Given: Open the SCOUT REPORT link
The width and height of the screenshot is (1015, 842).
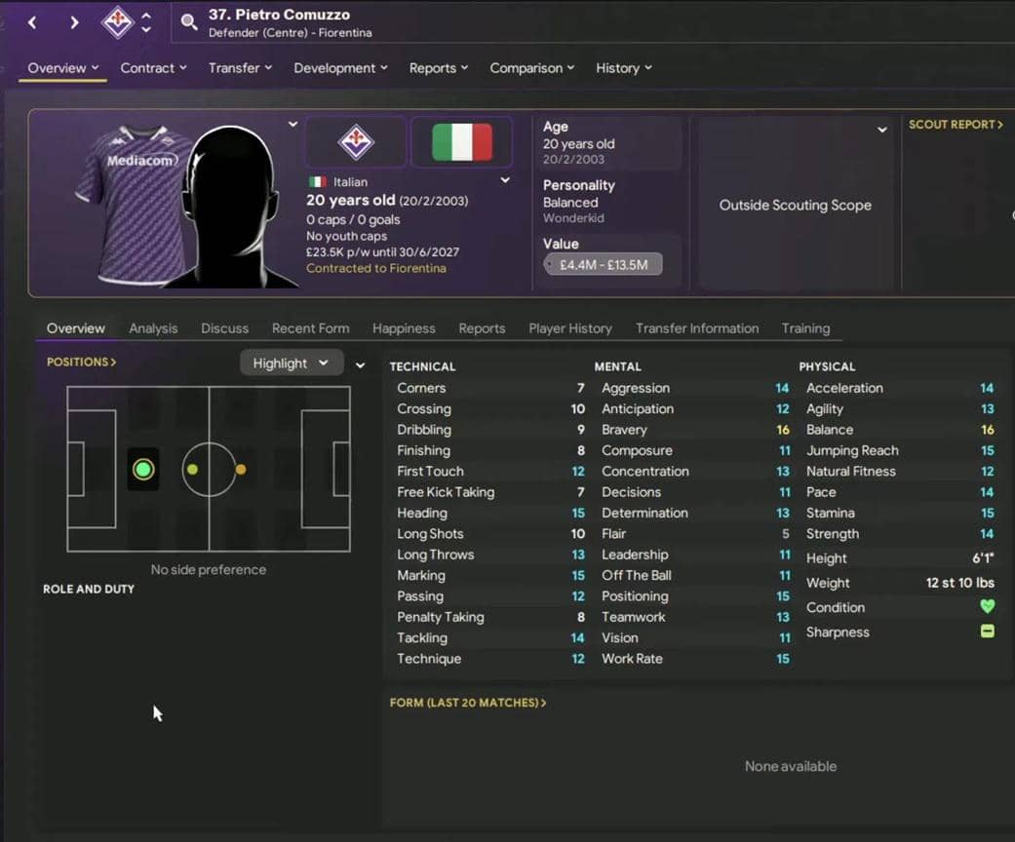Looking at the screenshot, I should pyautogui.click(x=956, y=125).
